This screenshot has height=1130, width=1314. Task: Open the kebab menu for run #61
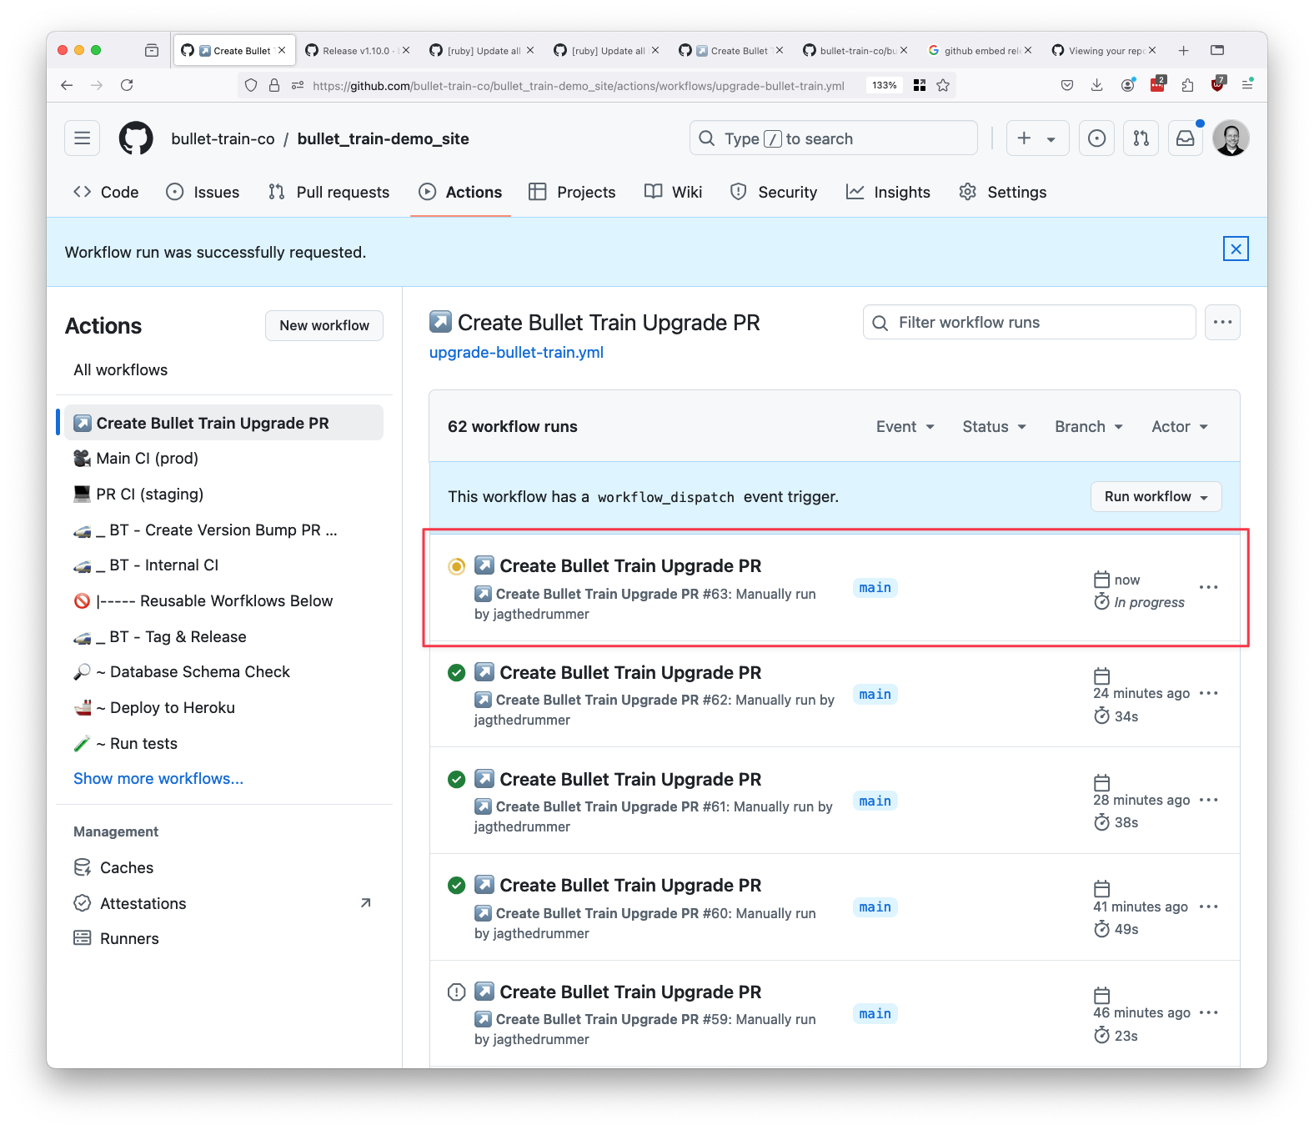tap(1208, 800)
